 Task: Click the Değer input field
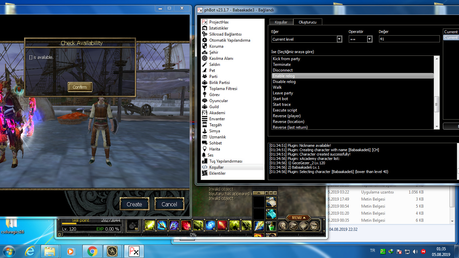point(409,39)
